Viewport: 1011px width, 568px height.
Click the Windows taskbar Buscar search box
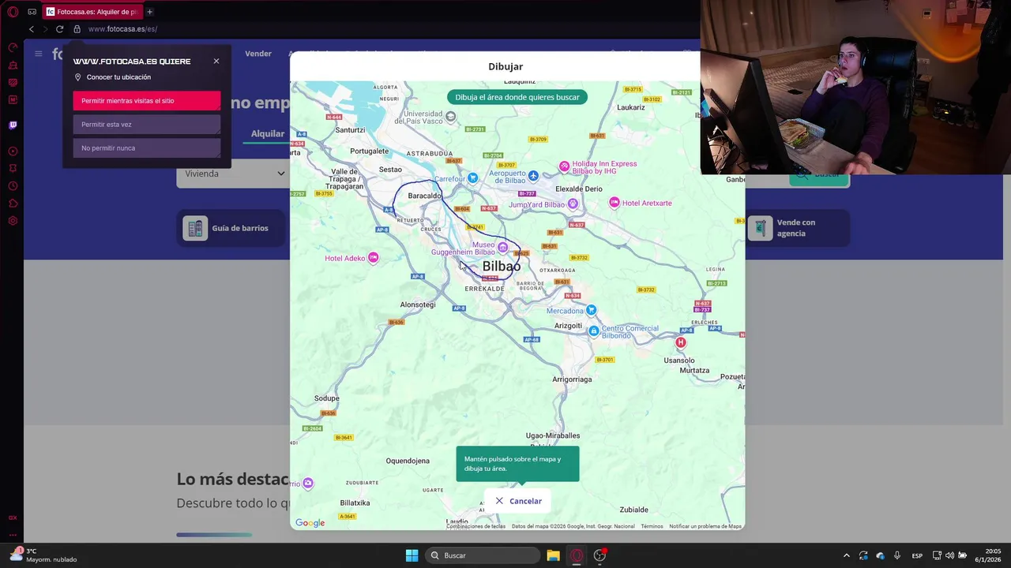coord(483,555)
